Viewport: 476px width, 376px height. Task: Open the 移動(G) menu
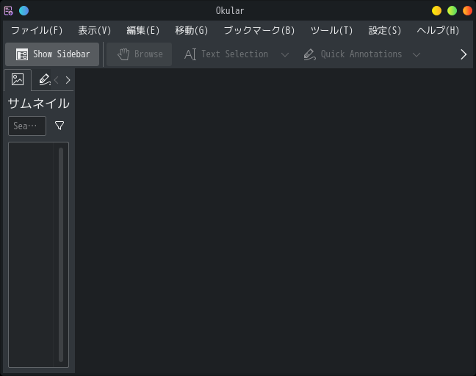[191, 30]
